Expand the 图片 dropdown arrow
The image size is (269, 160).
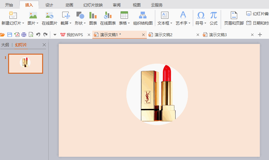coord(37,23)
